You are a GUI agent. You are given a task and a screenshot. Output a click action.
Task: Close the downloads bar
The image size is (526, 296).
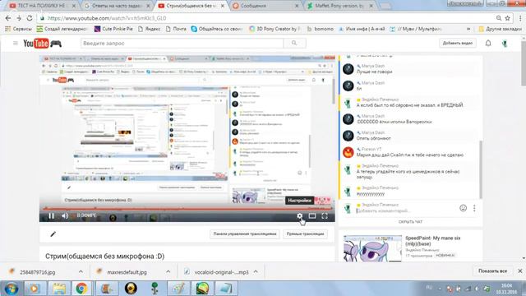[520, 271]
